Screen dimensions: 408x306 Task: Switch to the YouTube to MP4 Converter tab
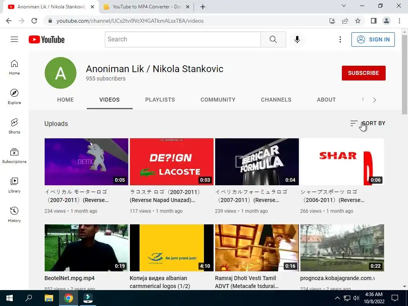point(147,7)
